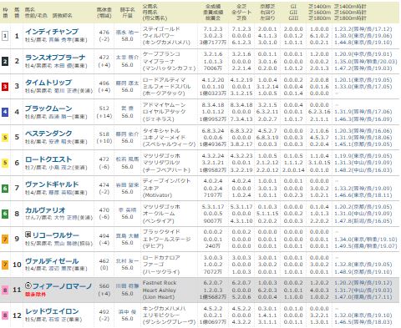The height and width of the screenshot is (328, 401).
Task: Click the 地 mark before リコーワルサー
Action: coord(28,235)
